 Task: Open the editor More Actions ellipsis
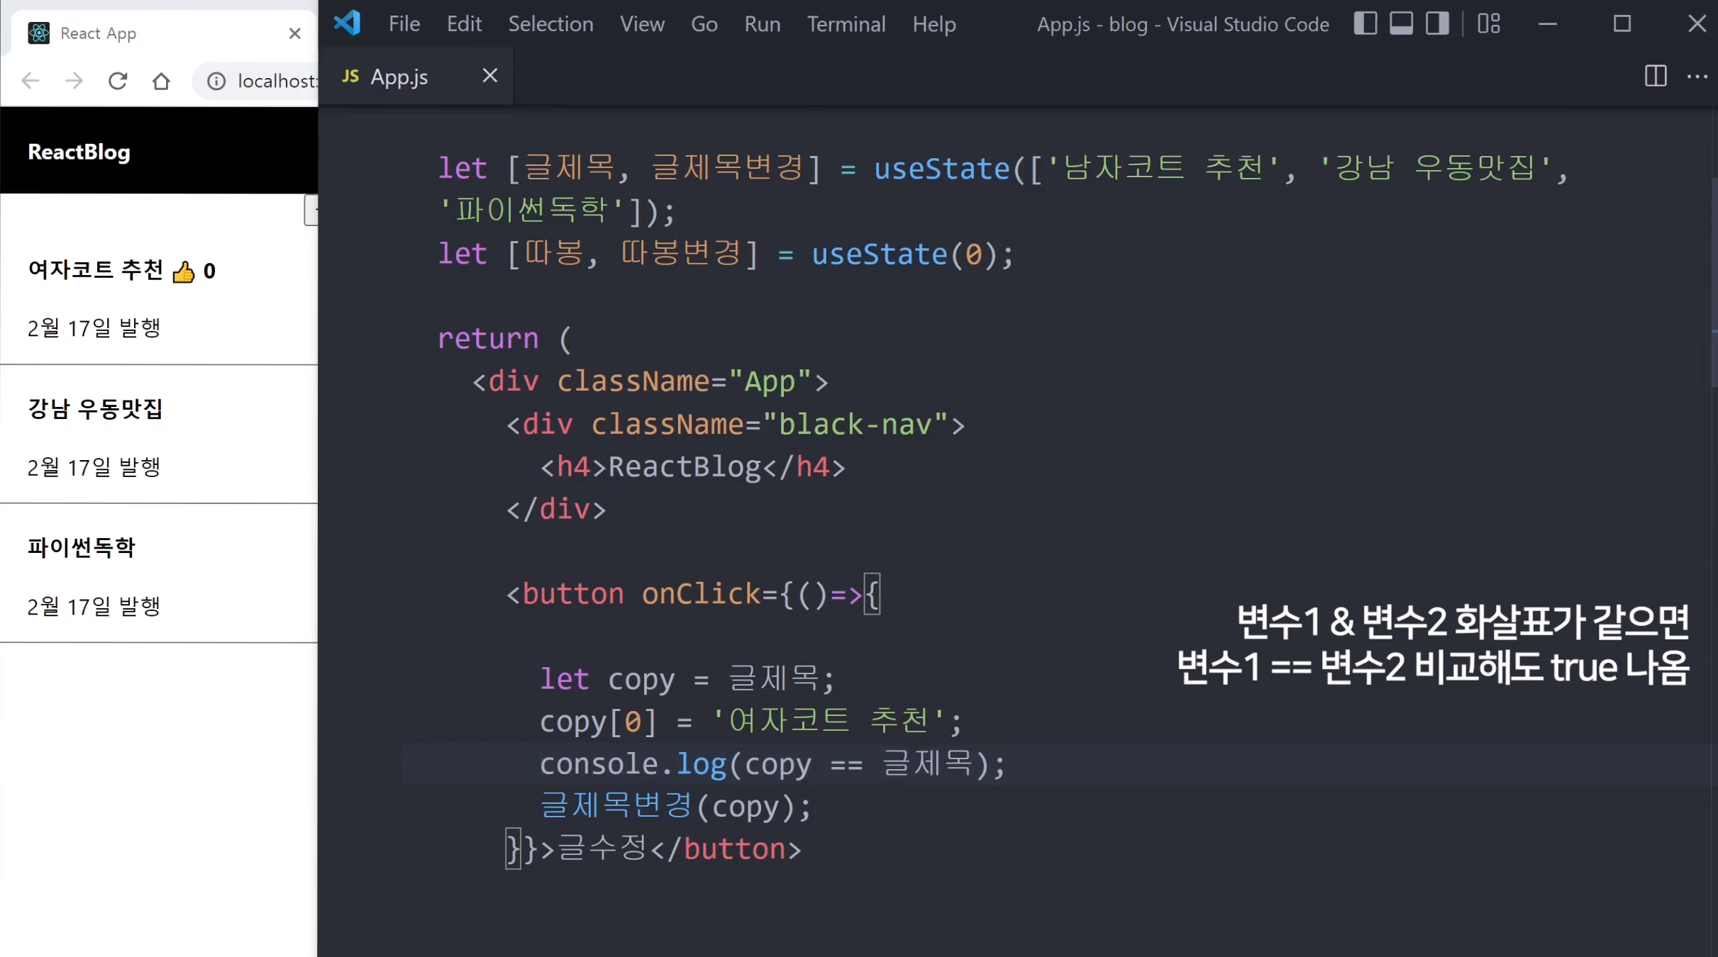coord(1697,76)
